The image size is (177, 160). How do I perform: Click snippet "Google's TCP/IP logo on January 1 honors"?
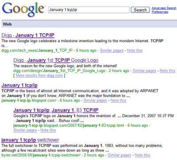point(93,118)
